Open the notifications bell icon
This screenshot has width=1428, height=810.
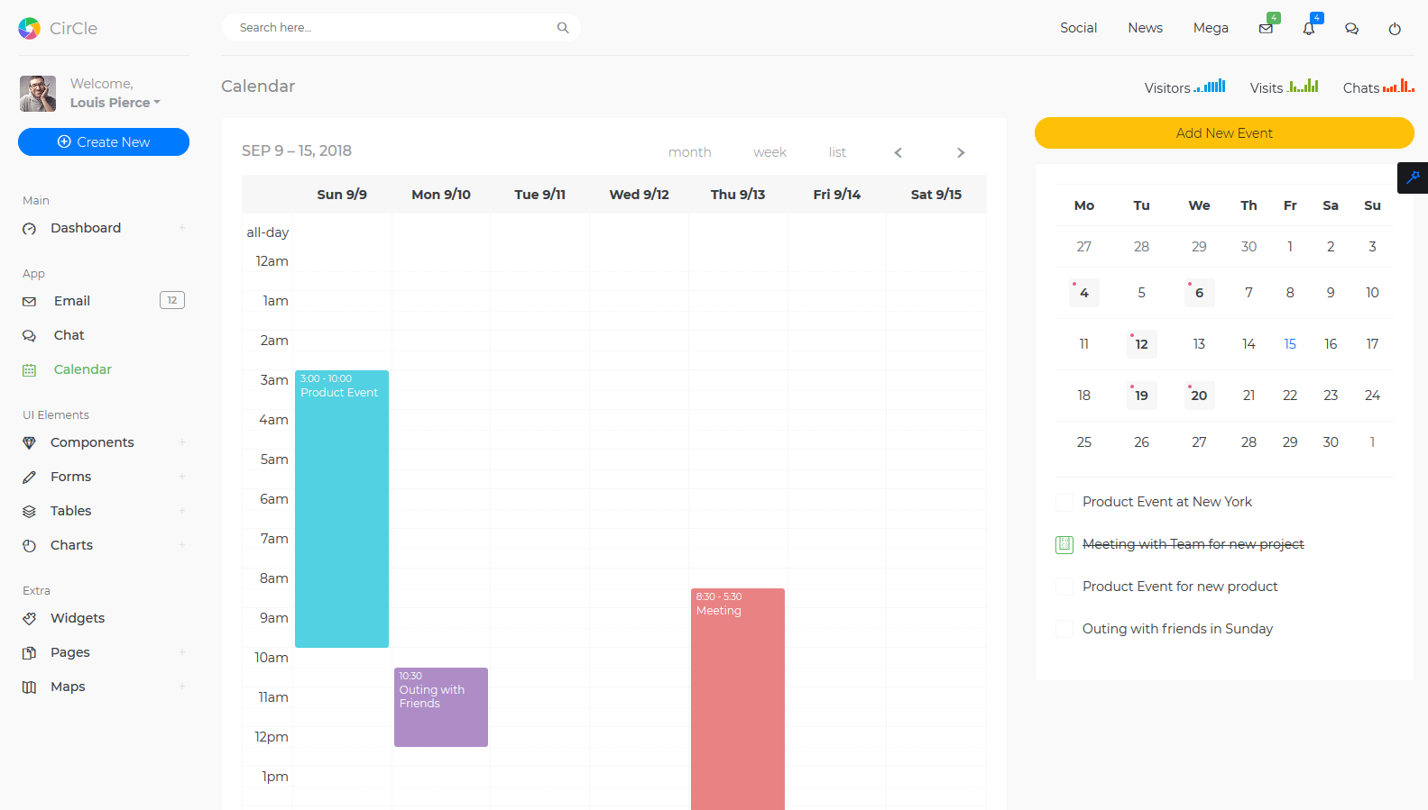tap(1308, 29)
